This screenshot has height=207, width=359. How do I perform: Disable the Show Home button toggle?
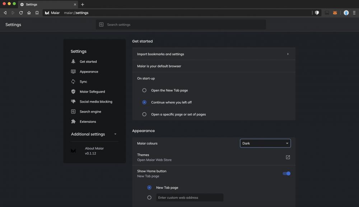(x=286, y=173)
